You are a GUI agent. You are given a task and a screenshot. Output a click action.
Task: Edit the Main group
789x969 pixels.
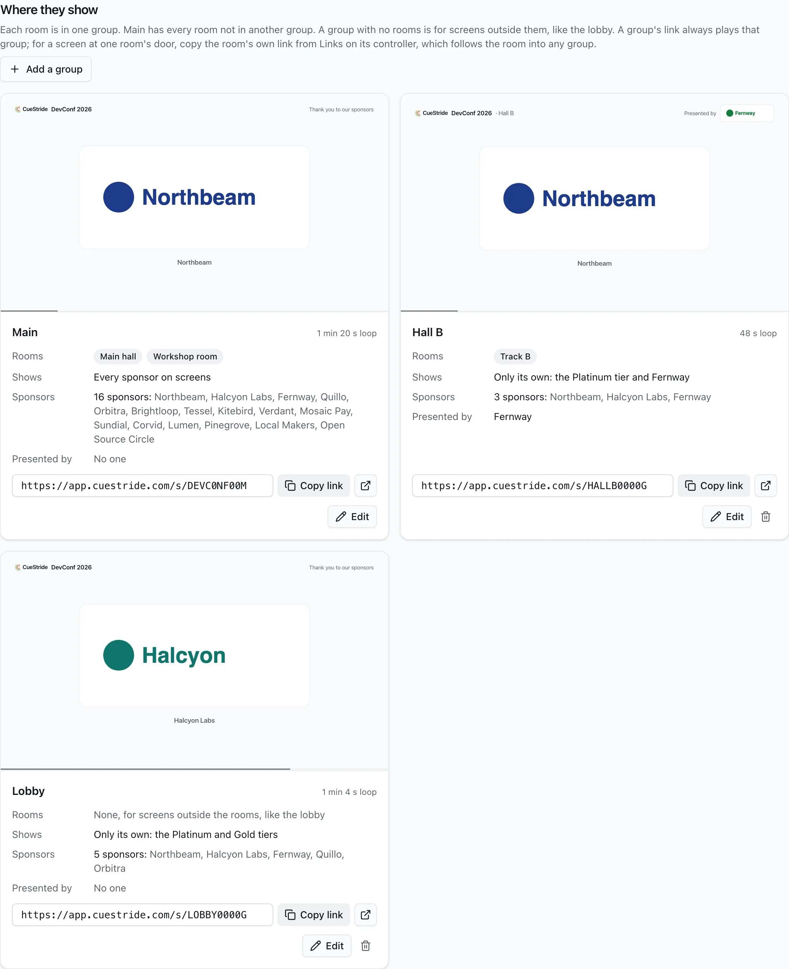pyautogui.click(x=352, y=517)
